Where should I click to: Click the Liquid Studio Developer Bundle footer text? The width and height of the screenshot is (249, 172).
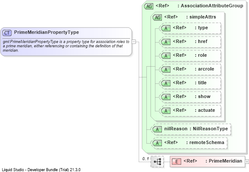(41, 170)
